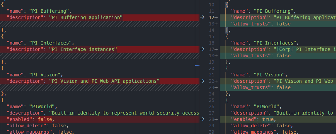Click revert arrow for PI Interfaces description change
The height and width of the screenshot is (134, 336).
pyautogui.click(x=203, y=49)
